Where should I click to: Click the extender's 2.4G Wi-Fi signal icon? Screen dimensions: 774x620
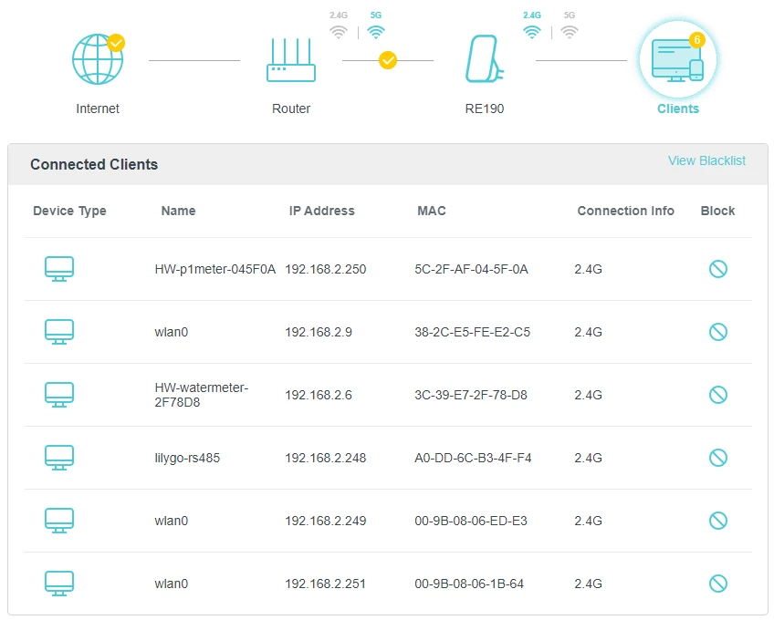[532, 32]
